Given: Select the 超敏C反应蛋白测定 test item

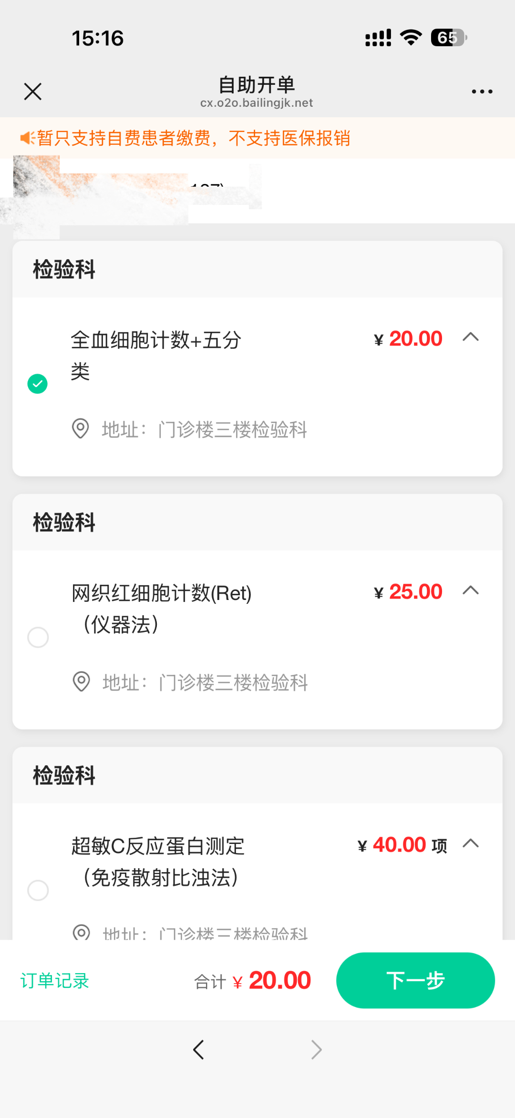Looking at the screenshot, I should 38,890.
